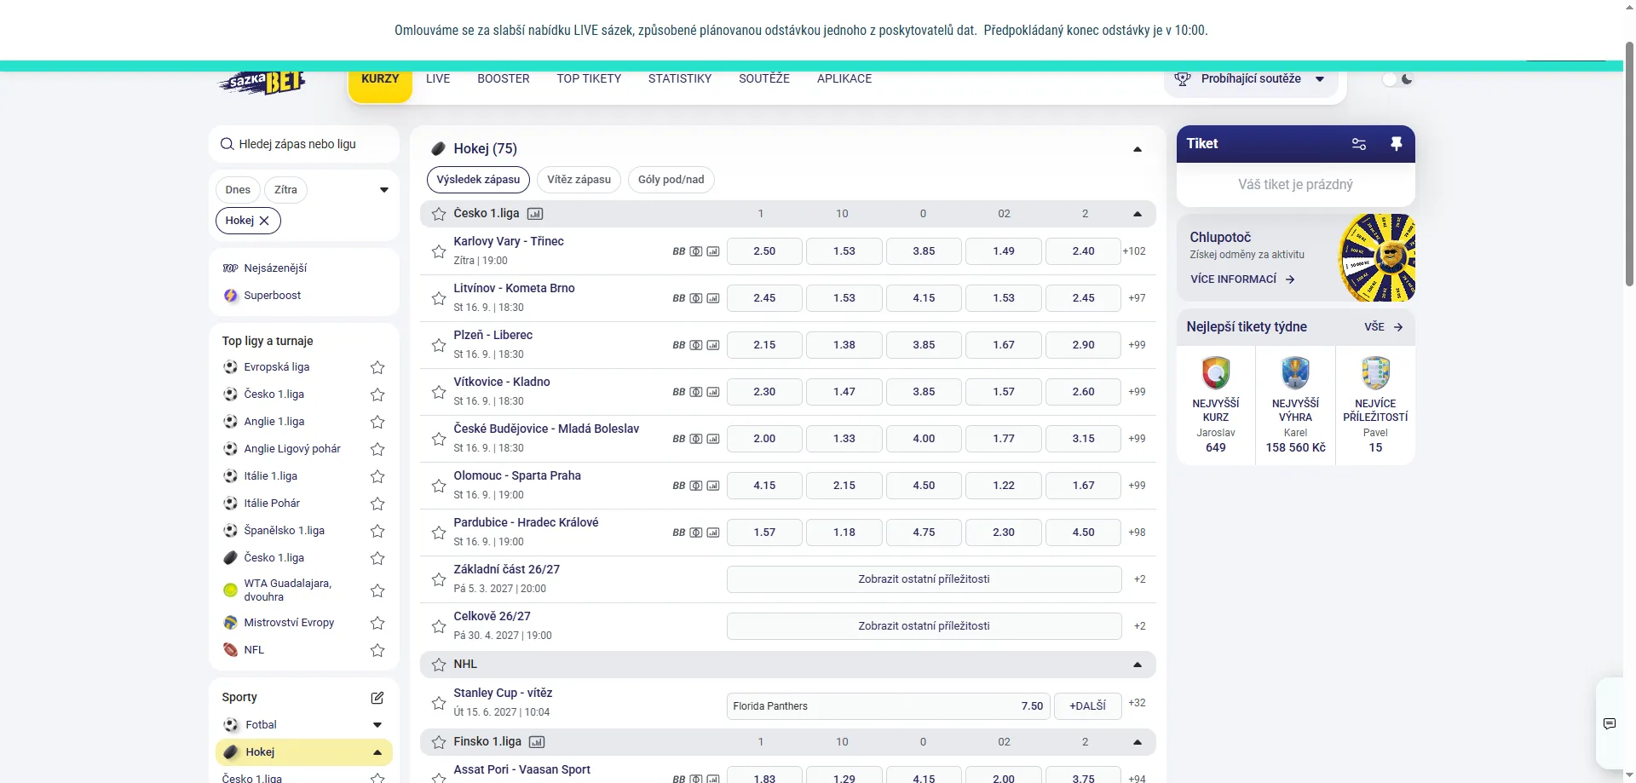Viewport: 1636px width, 783px height.
Task: Open Anglie Ligový pohár league
Action: point(292,449)
